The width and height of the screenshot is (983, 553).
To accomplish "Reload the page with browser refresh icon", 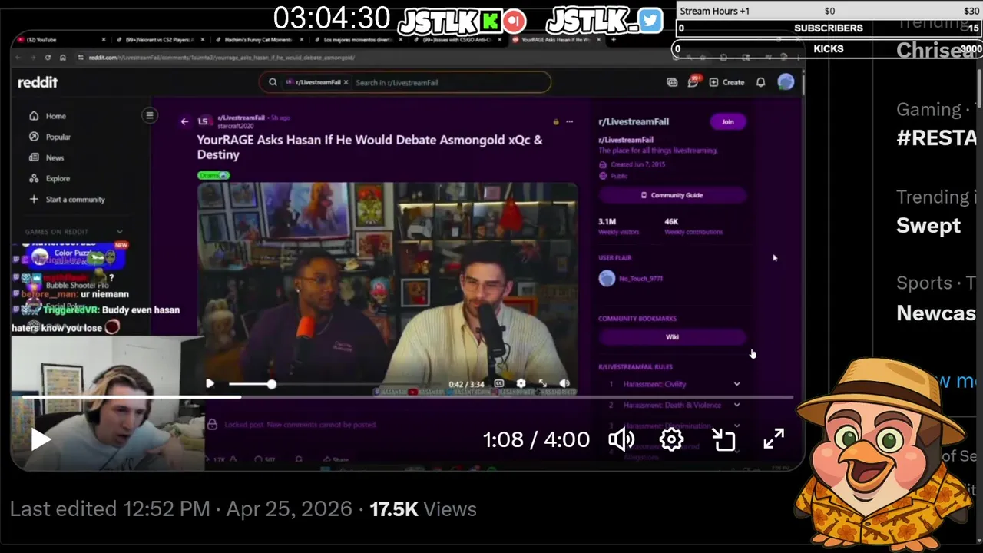I will pyautogui.click(x=48, y=58).
